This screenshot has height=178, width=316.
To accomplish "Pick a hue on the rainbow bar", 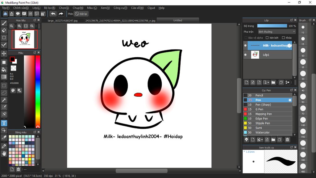I will [x=38, y=91].
